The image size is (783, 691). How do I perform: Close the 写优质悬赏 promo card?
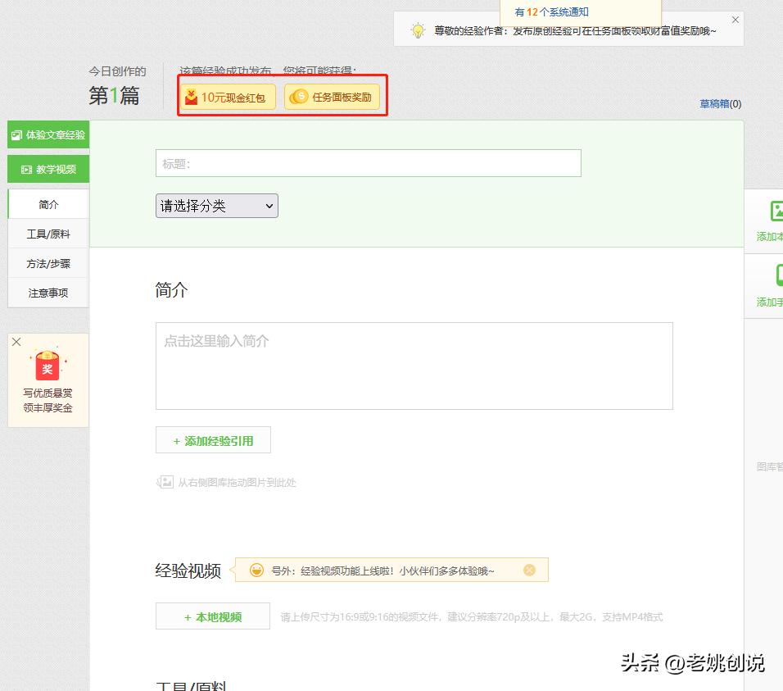click(x=16, y=342)
